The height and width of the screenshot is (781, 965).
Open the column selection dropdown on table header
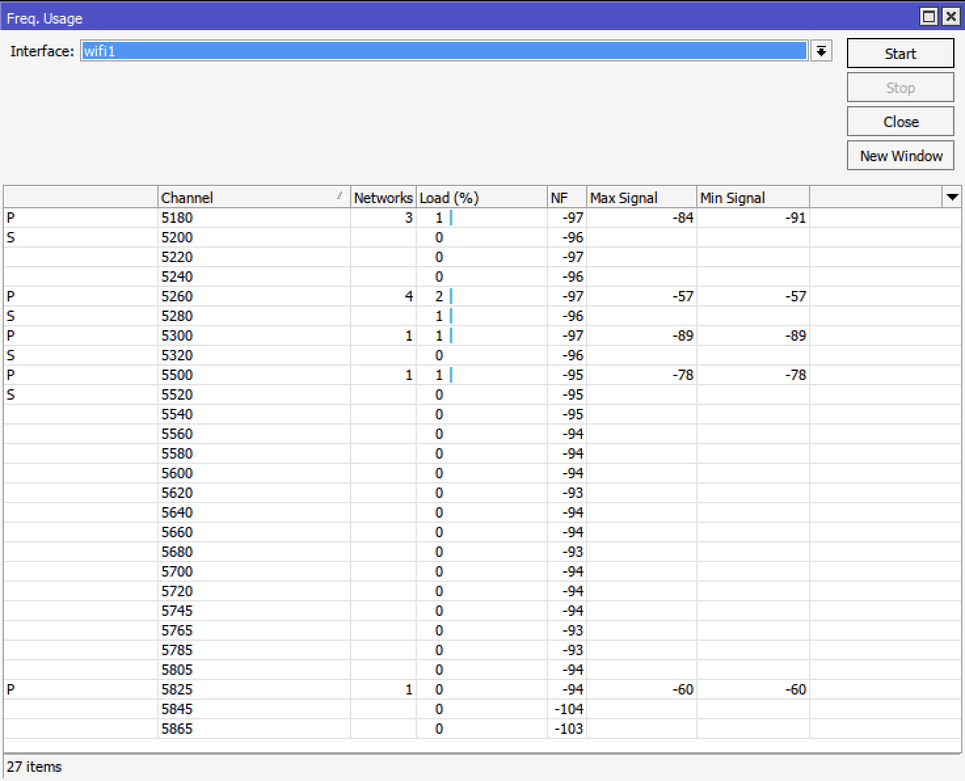952,197
